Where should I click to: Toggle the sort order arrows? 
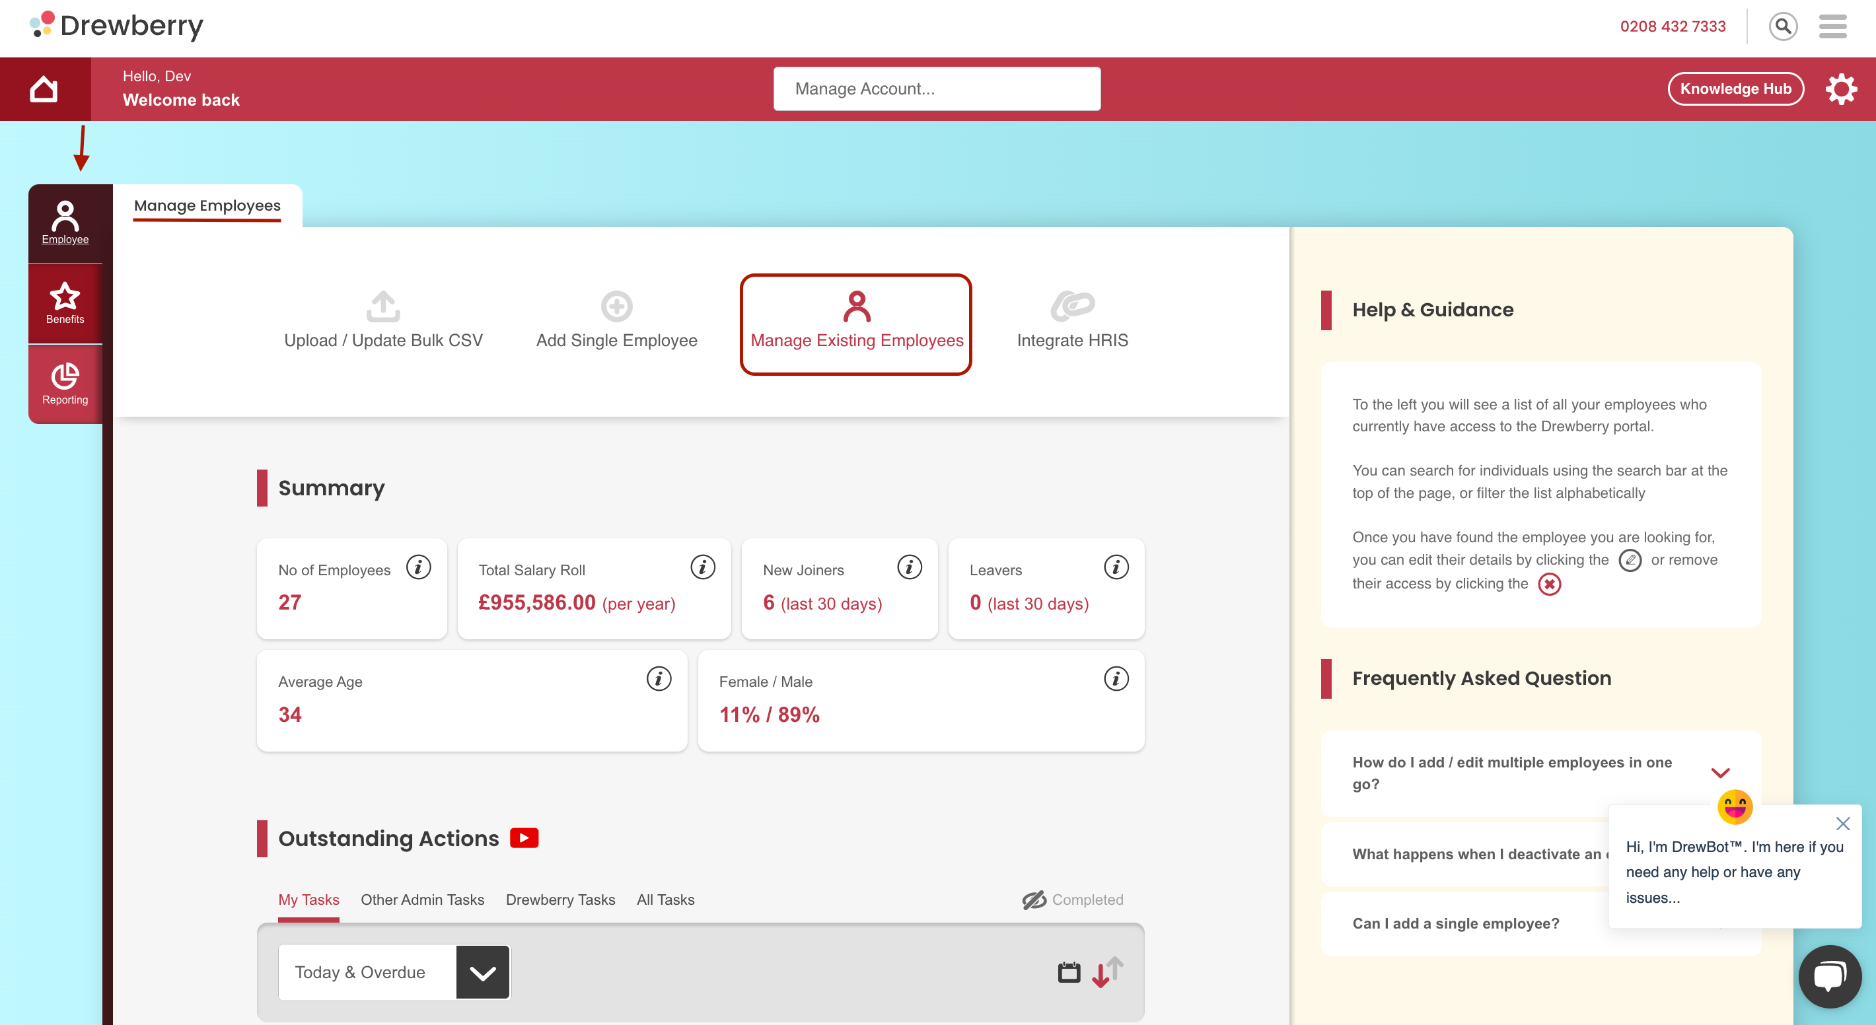coord(1107,972)
